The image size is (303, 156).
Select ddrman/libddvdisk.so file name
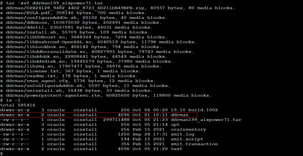point(37,61)
